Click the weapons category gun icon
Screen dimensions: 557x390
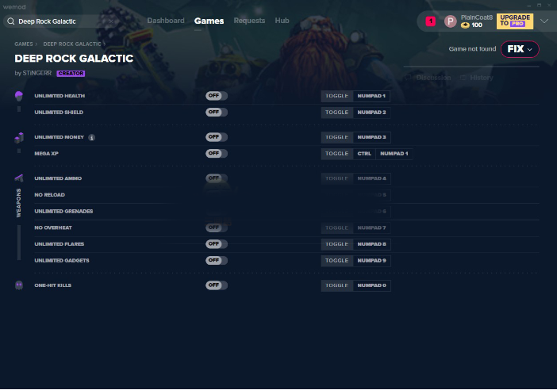click(19, 178)
